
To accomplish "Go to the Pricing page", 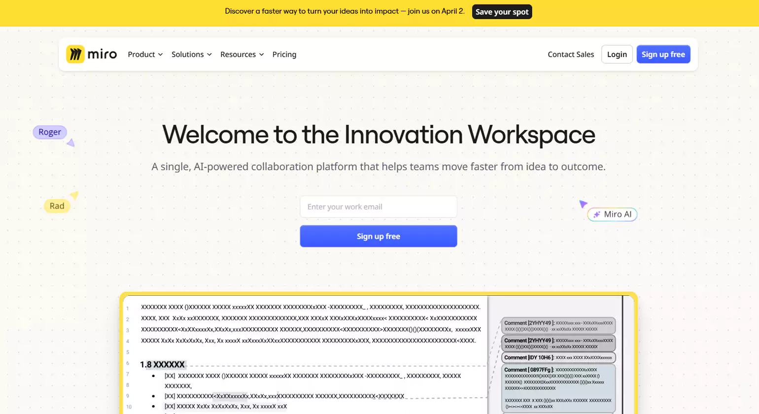I will pos(284,54).
